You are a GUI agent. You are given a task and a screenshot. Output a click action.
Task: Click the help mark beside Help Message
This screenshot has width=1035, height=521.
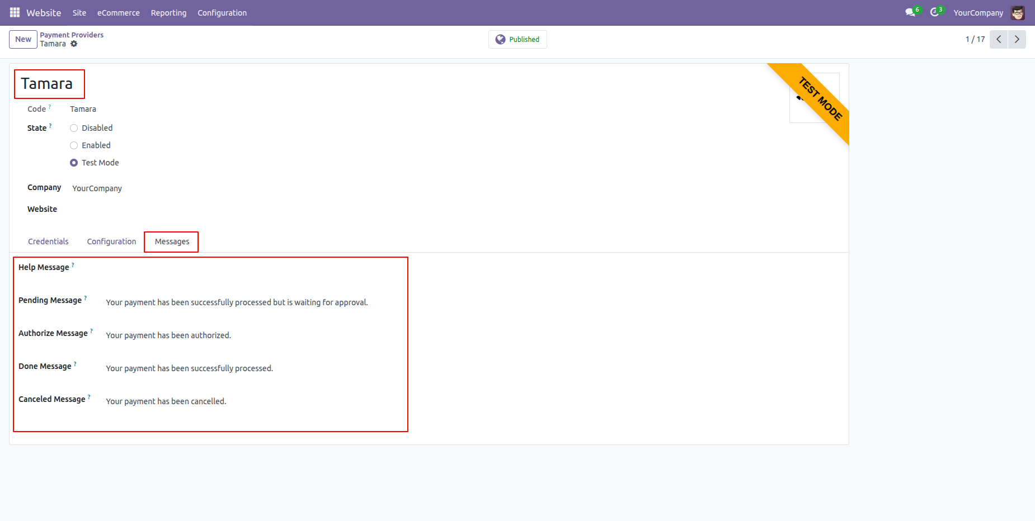[x=73, y=265]
